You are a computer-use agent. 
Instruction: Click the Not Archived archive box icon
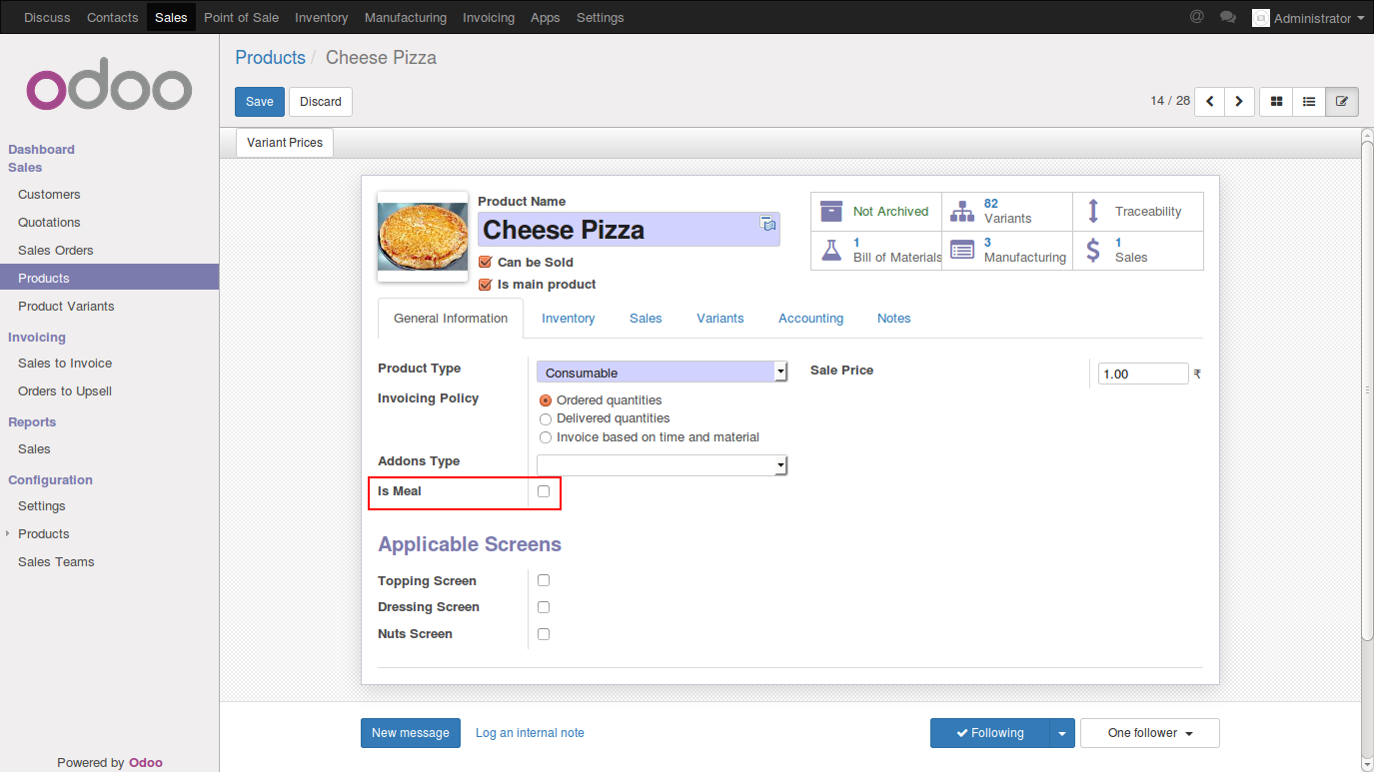pos(831,211)
